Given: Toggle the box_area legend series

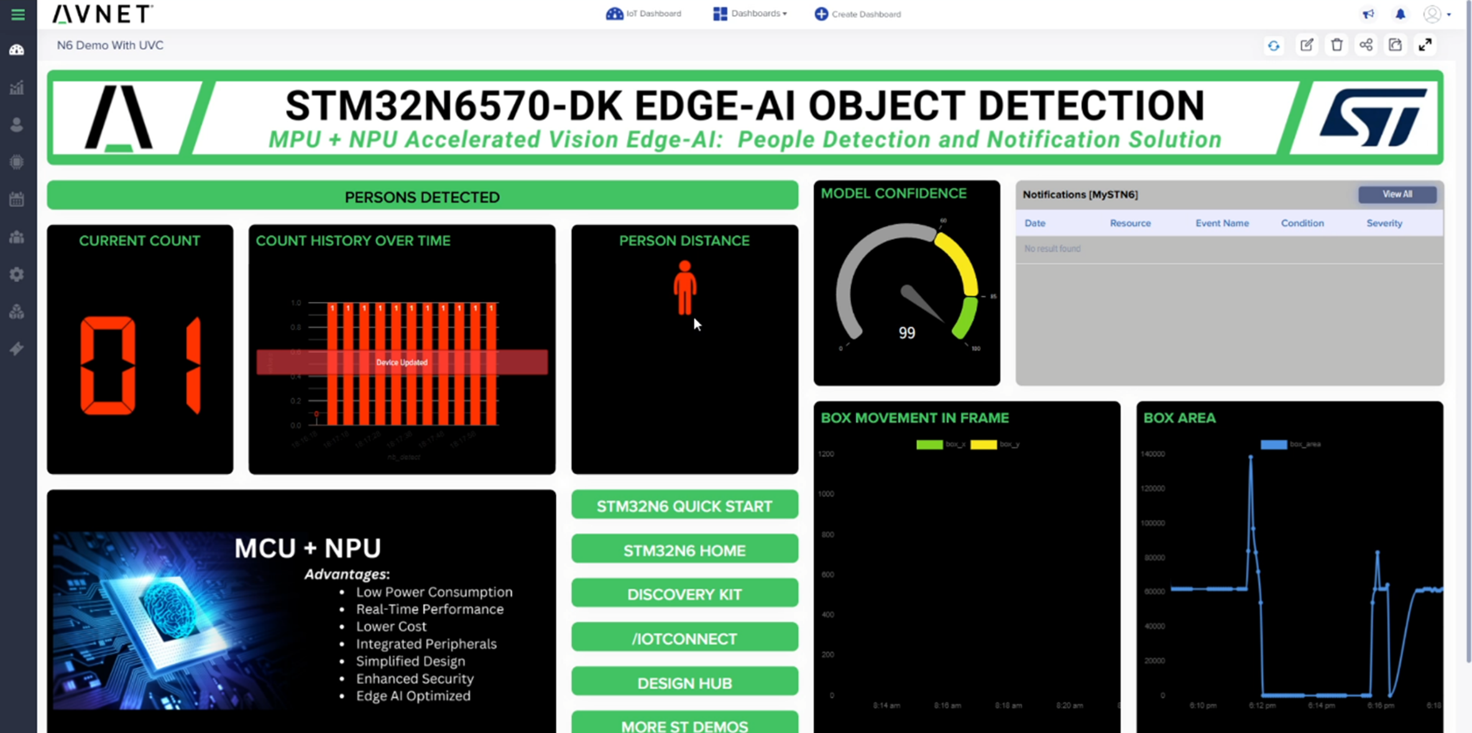Looking at the screenshot, I should [1290, 444].
